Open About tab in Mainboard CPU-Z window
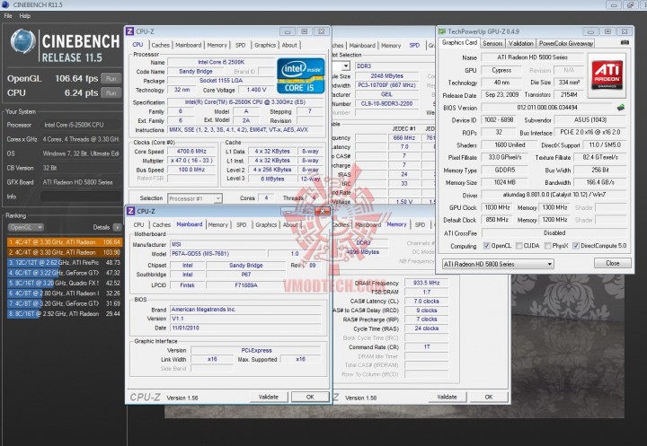The width and height of the screenshot is (647, 446). (x=290, y=224)
